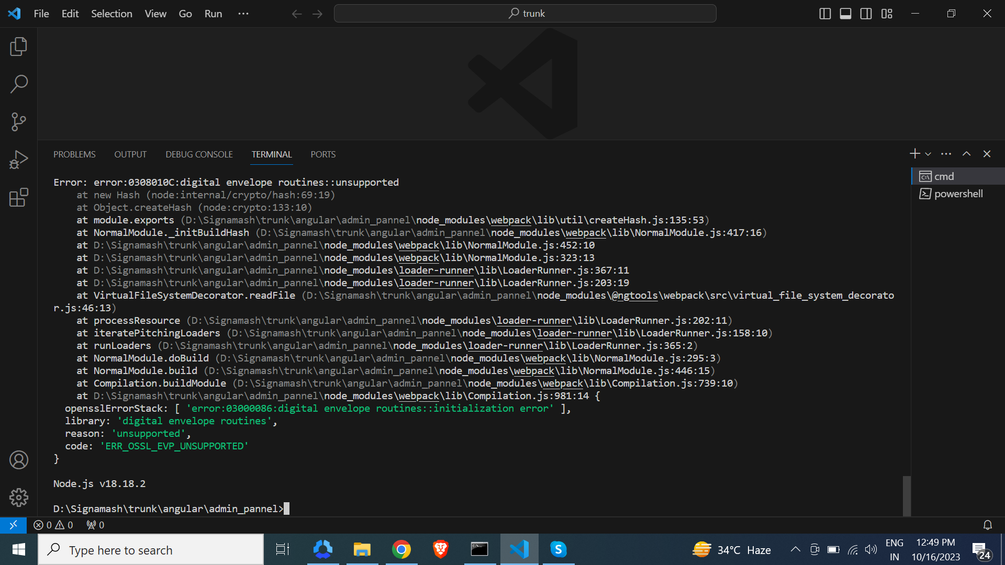Open terminal panel more actions ellipsis
This screenshot has height=565, width=1005.
click(946, 154)
